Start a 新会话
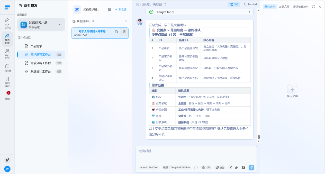The width and height of the screenshot is (325, 174). click(121, 9)
